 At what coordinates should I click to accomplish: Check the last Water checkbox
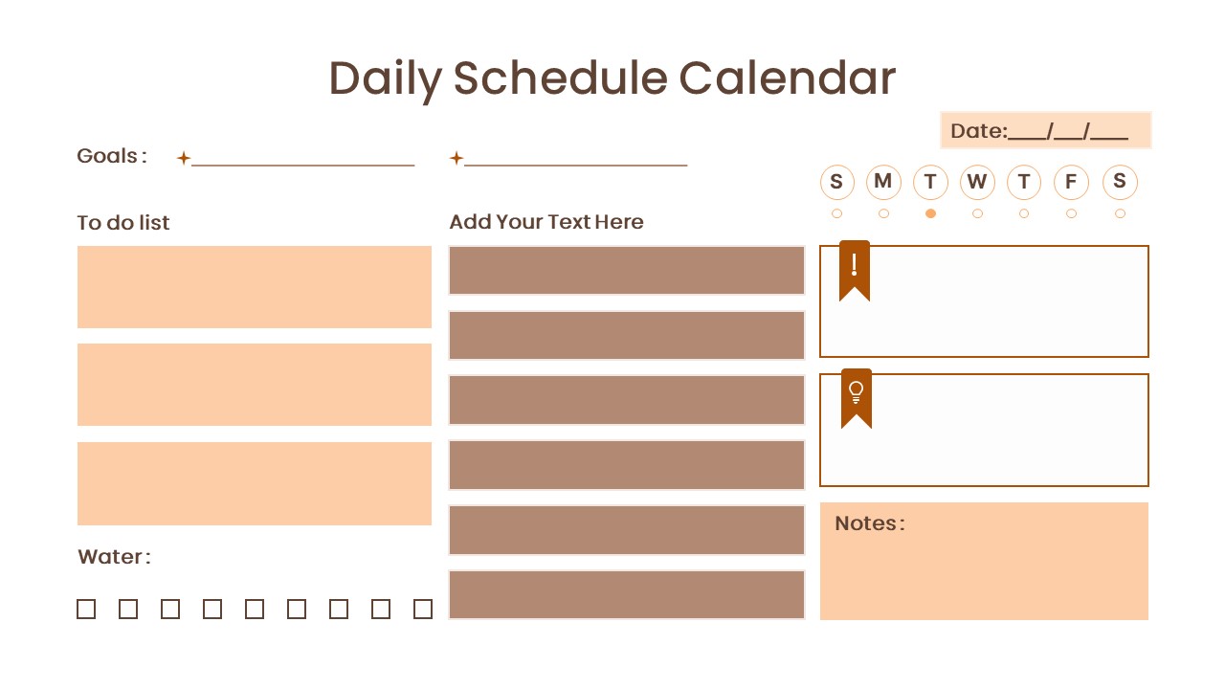pyautogui.click(x=423, y=609)
